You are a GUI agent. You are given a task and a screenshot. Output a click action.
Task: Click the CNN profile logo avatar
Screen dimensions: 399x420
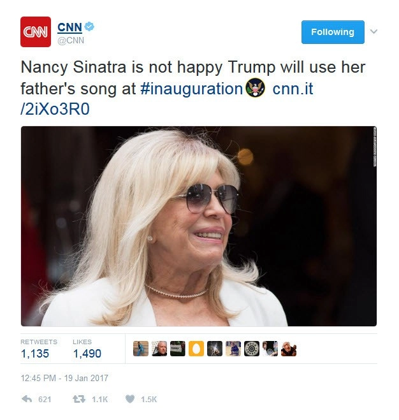tap(35, 32)
